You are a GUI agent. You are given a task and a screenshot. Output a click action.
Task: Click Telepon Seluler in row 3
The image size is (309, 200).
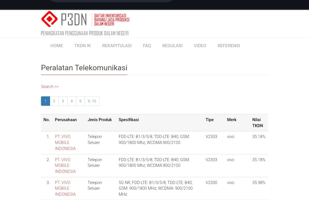(95, 185)
